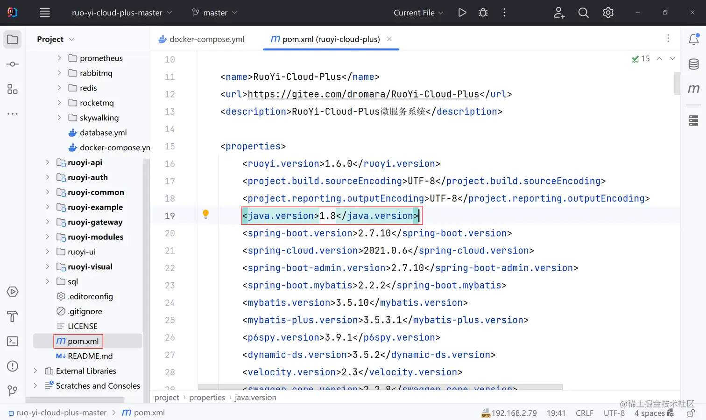706x420 pixels.
Task: Open the master branch dropdown
Action: (215, 13)
